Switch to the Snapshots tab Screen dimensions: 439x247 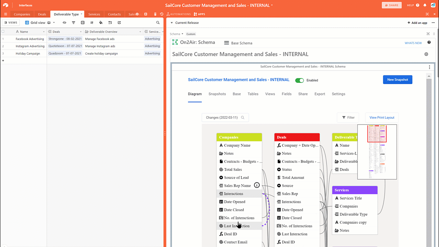(x=217, y=94)
